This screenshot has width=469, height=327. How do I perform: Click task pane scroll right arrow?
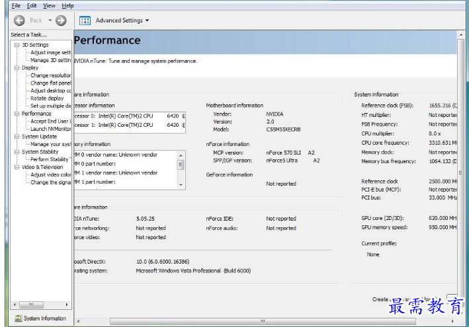click(67, 305)
